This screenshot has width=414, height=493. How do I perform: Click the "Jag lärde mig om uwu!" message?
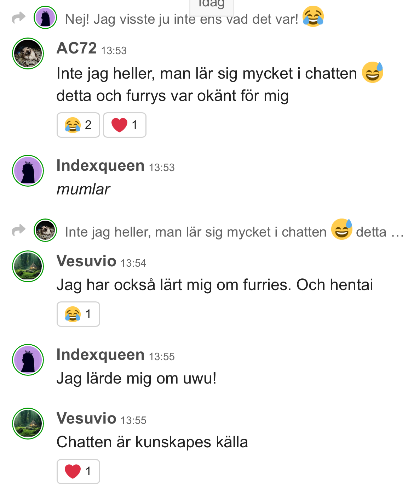pyautogui.click(x=137, y=379)
